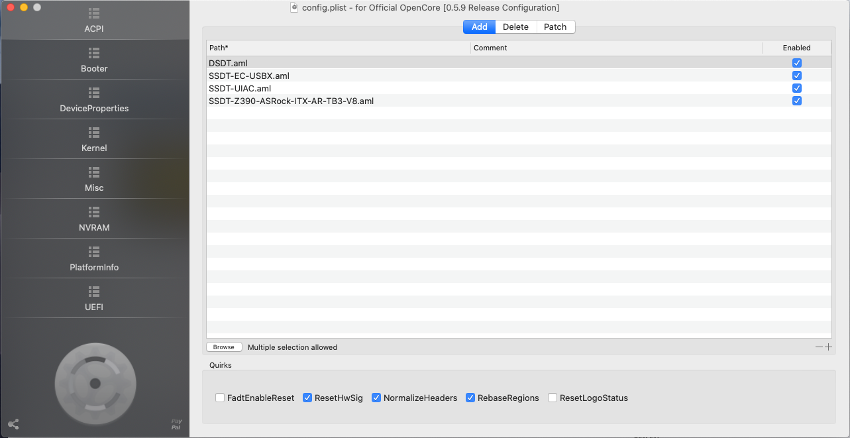Image resolution: width=850 pixels, height=438 pixels.
Task: Click the PayPal donate icon
Action: pyautogui.click(x=176, y=425)
